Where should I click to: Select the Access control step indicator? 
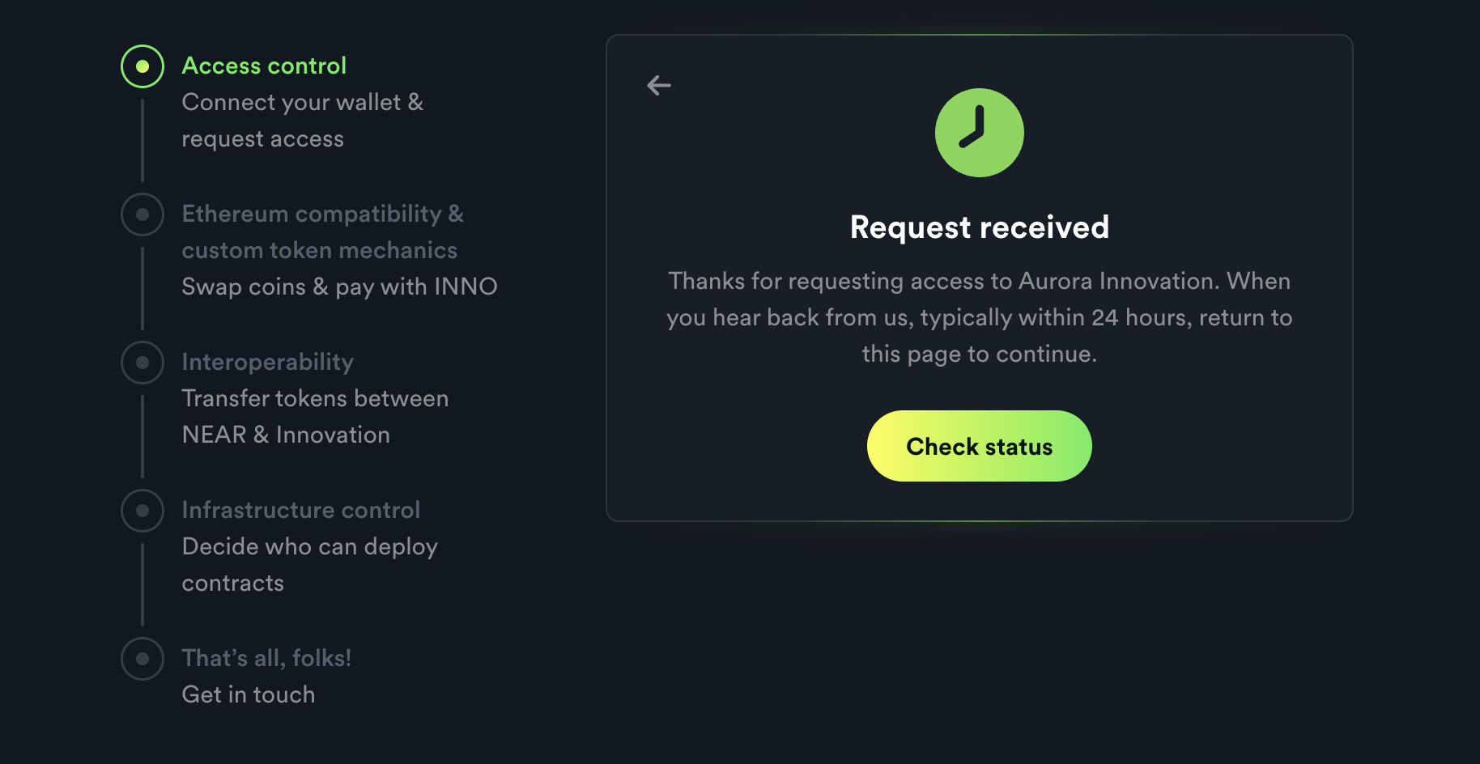142,66
